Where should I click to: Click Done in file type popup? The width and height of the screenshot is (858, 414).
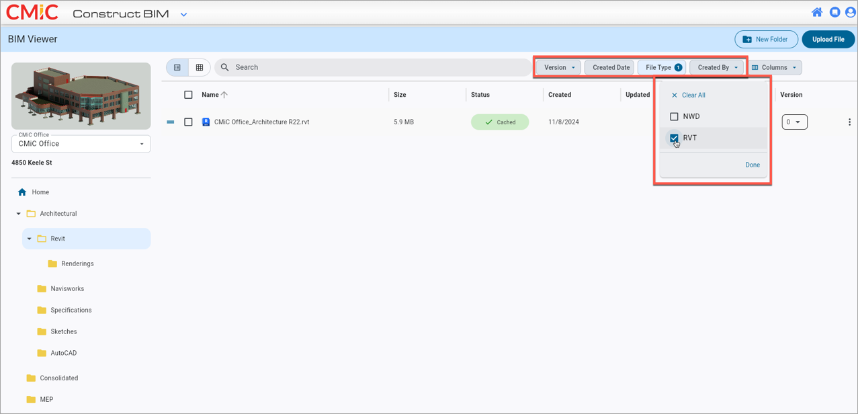pos(753,165)
